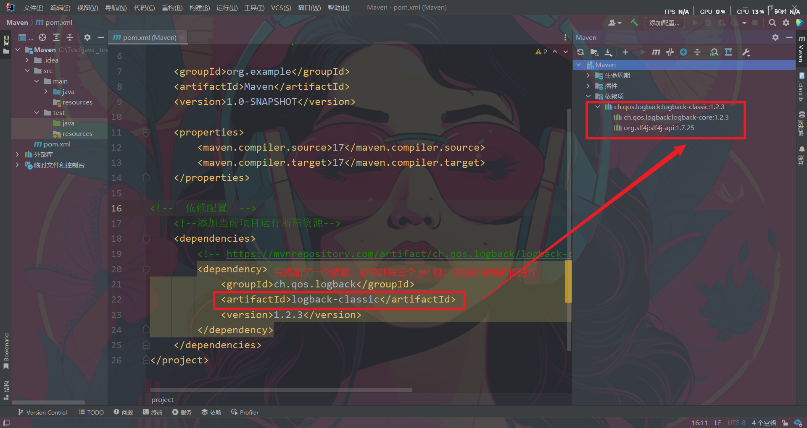Open the VCS menu
This screenshot has height=428, width=807.
(281, 8)
